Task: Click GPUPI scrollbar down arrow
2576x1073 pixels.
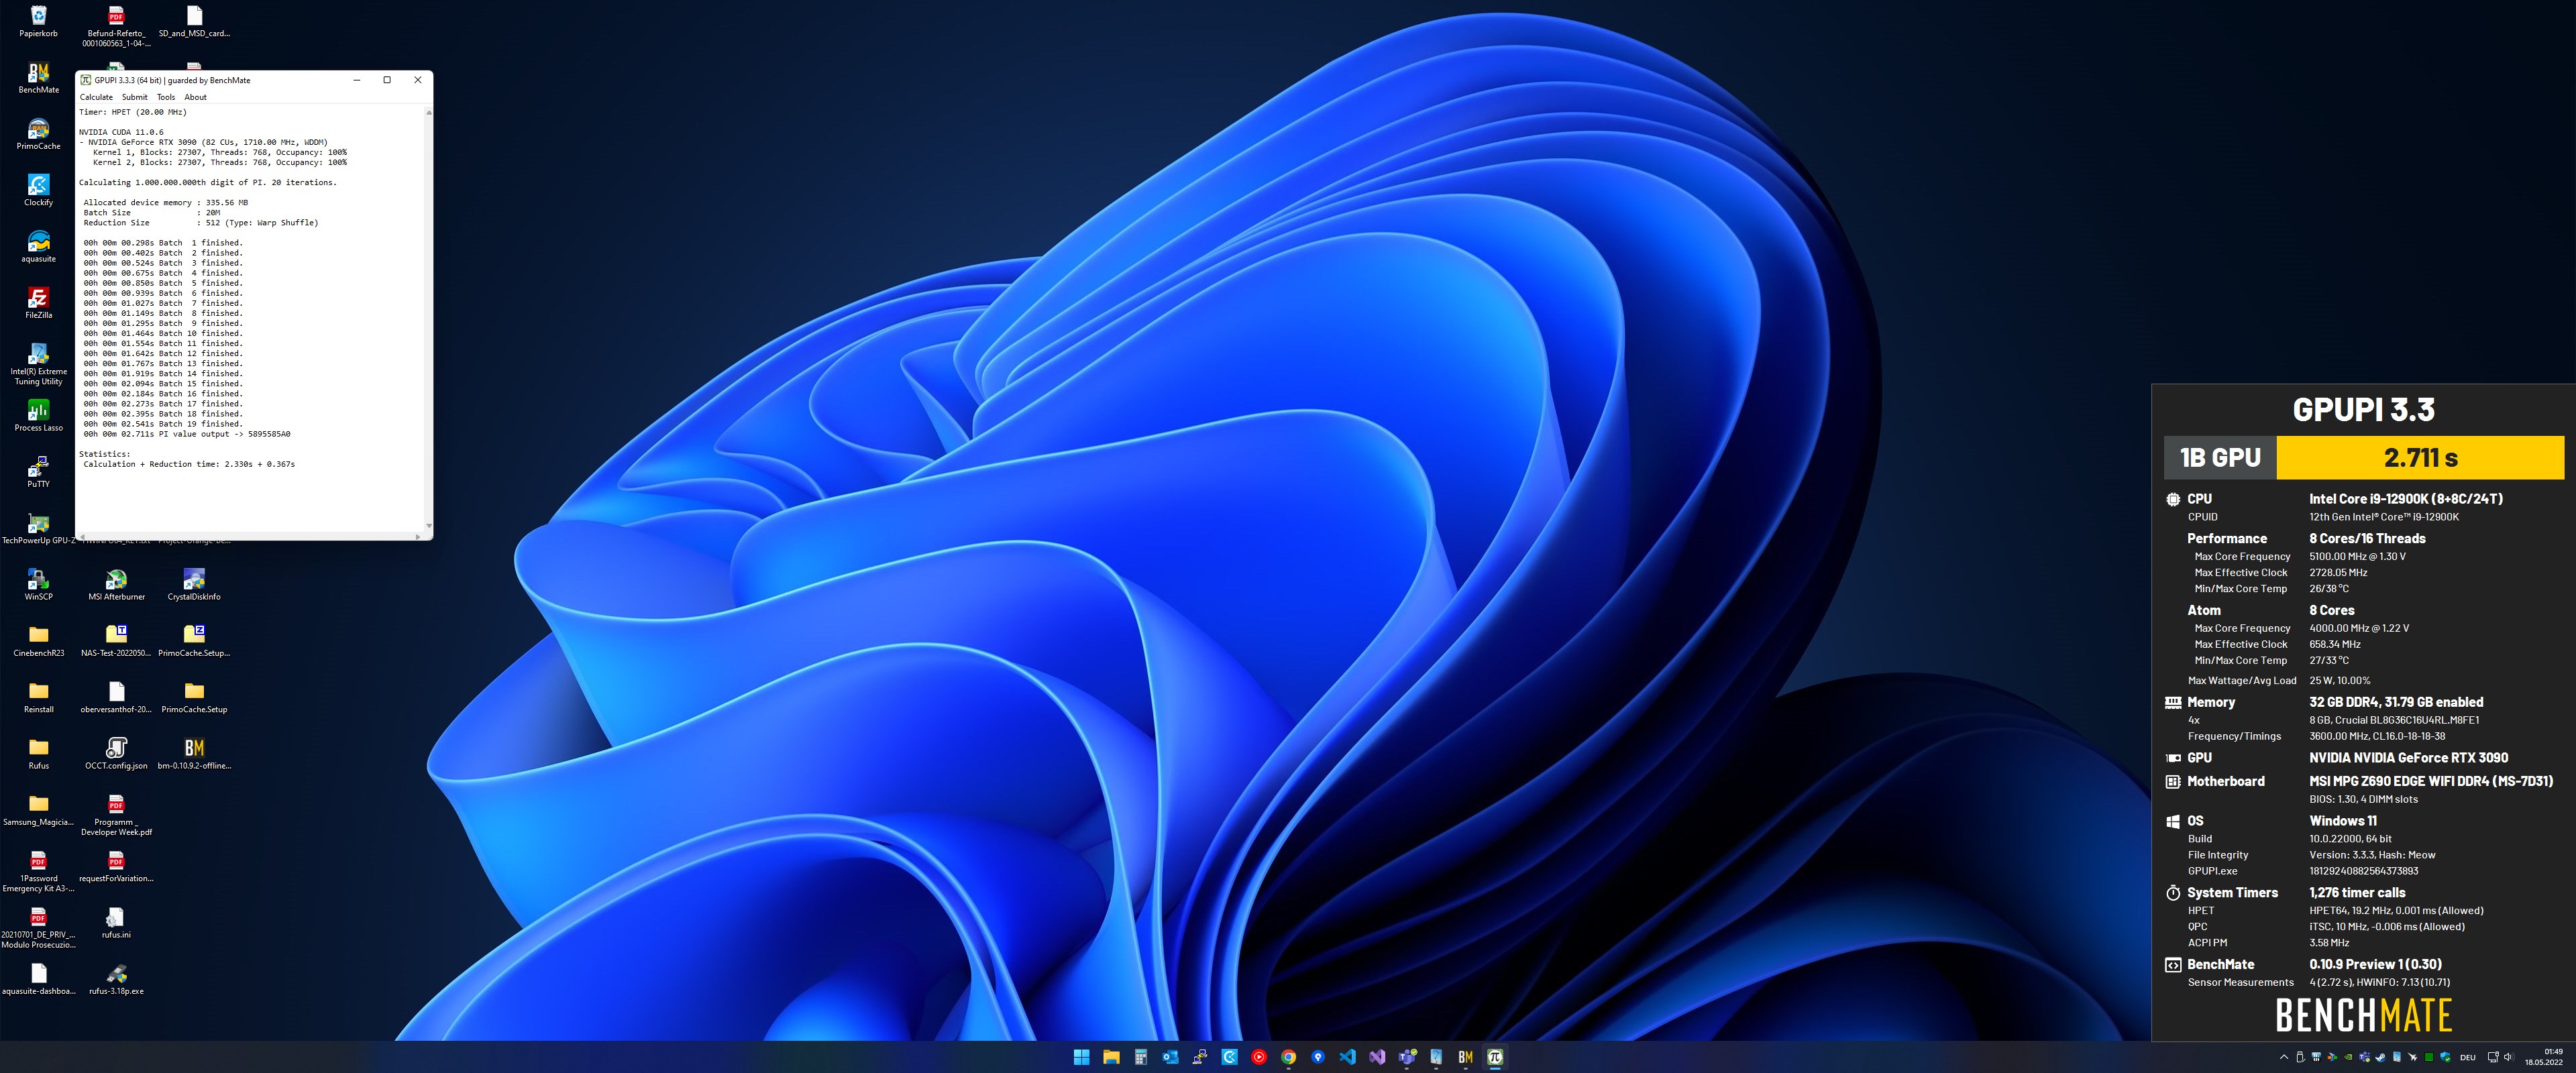Action: tap(429, 526)
